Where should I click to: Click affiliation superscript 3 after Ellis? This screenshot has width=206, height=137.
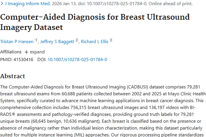click(111, 41)
